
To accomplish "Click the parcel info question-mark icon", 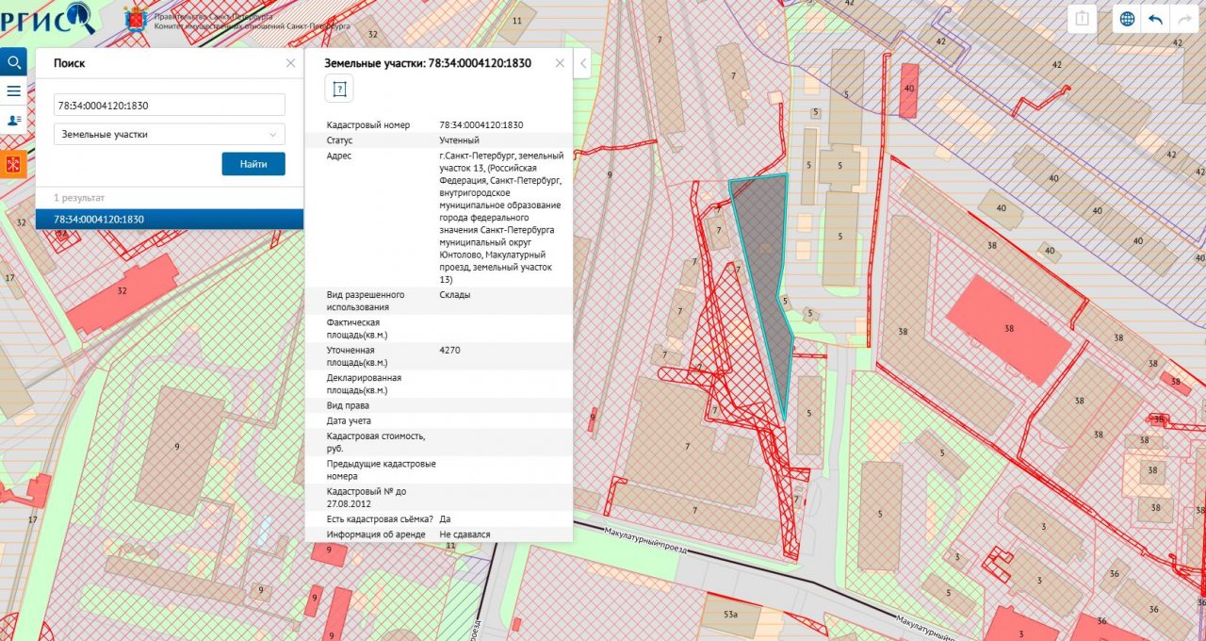I will [x=339, y=89].
